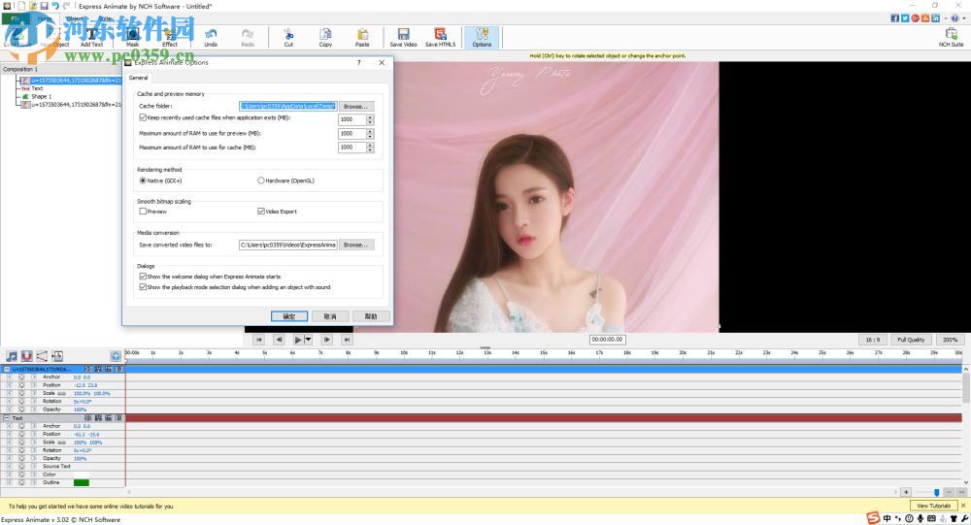Click the Undo toolbar icon
The width and height of the screenshot is (971, 525).
211,37
